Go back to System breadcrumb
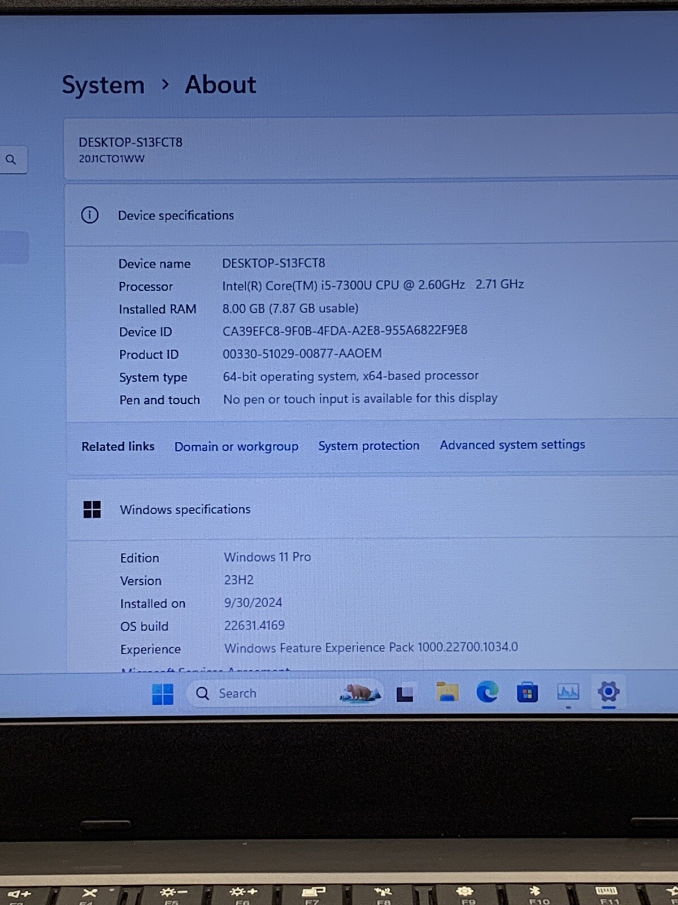678x905 pixels. tap(103, 85)
